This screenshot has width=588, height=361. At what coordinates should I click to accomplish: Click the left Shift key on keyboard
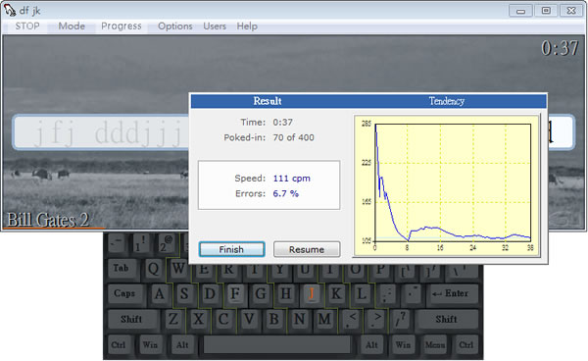click(x=132, y=319)
